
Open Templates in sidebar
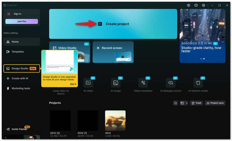coord(21,52)
